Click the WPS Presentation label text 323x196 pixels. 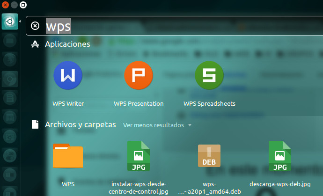(139, 103)
